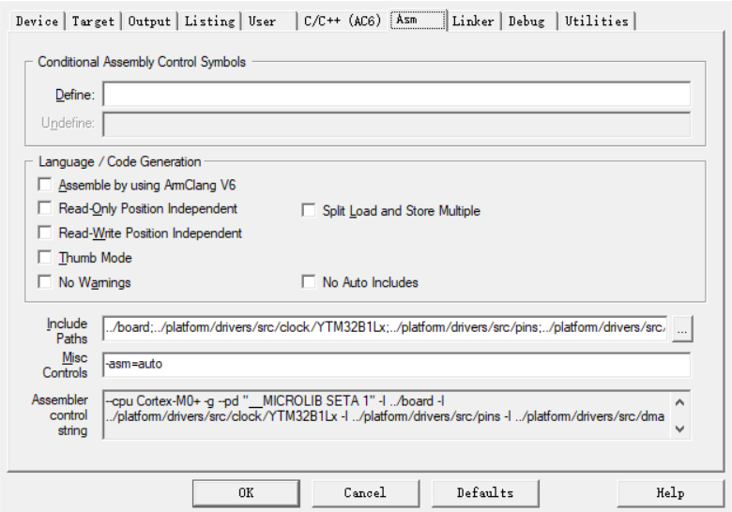Click the Misc Controls text field

pos(396,364)
